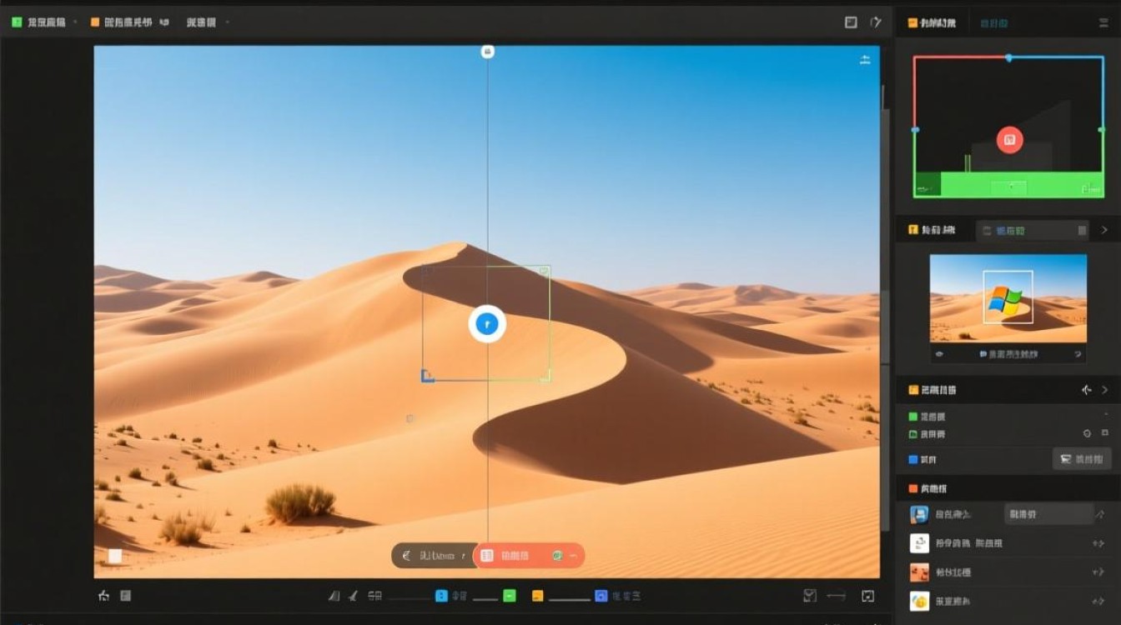Click the orange-icon section header
The height and width of the screenshot is (625, 1121).
click(927, 488)
